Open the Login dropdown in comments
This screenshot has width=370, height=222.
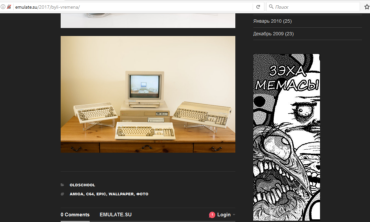click(226, 215)
